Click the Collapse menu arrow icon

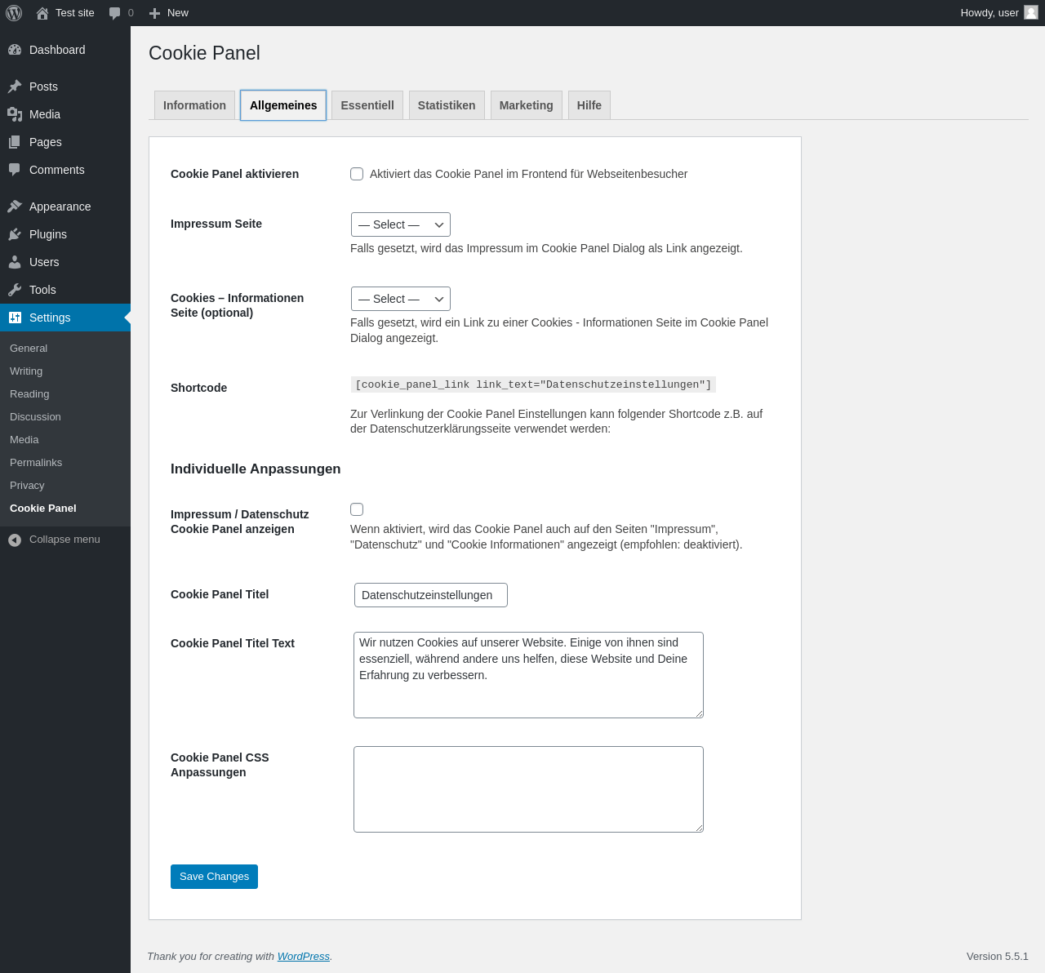point(15,540)
